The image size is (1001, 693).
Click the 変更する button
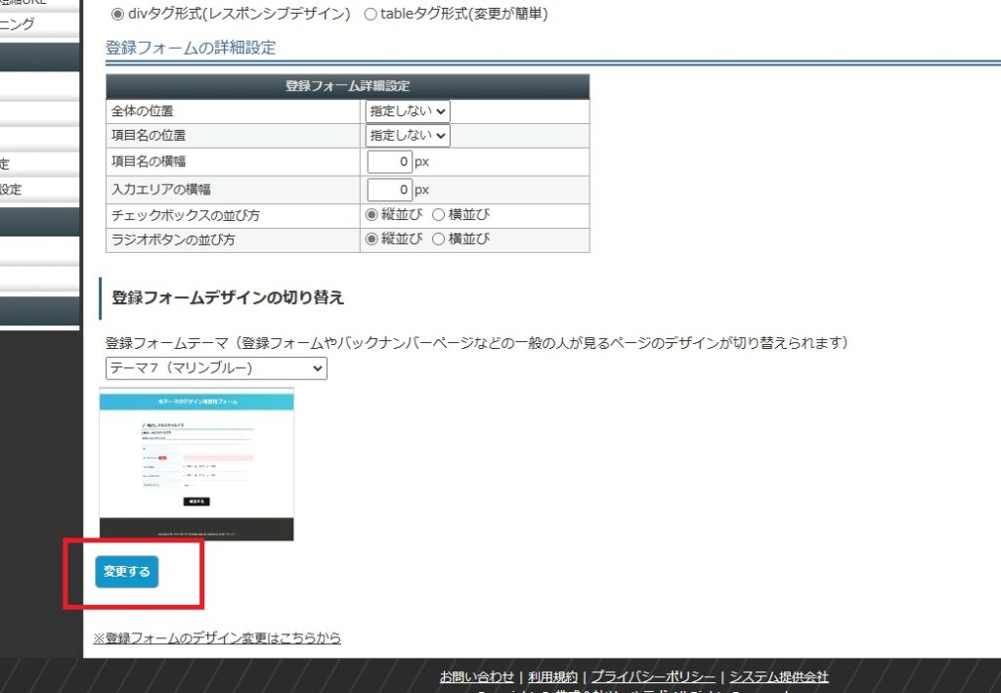pyautogui.click(x=126, y=572)
